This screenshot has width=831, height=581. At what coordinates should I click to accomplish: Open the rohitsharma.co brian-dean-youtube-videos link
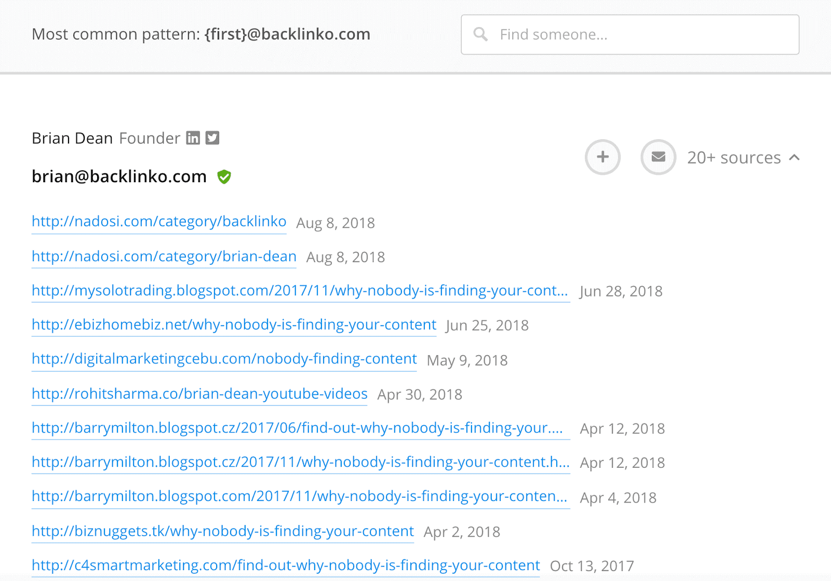tap(199, 394)
